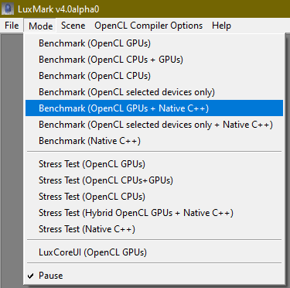Choose Benchmark selected devices only + Native C++
The width and height of the screenshot is (290, 288).
(154, 125)
